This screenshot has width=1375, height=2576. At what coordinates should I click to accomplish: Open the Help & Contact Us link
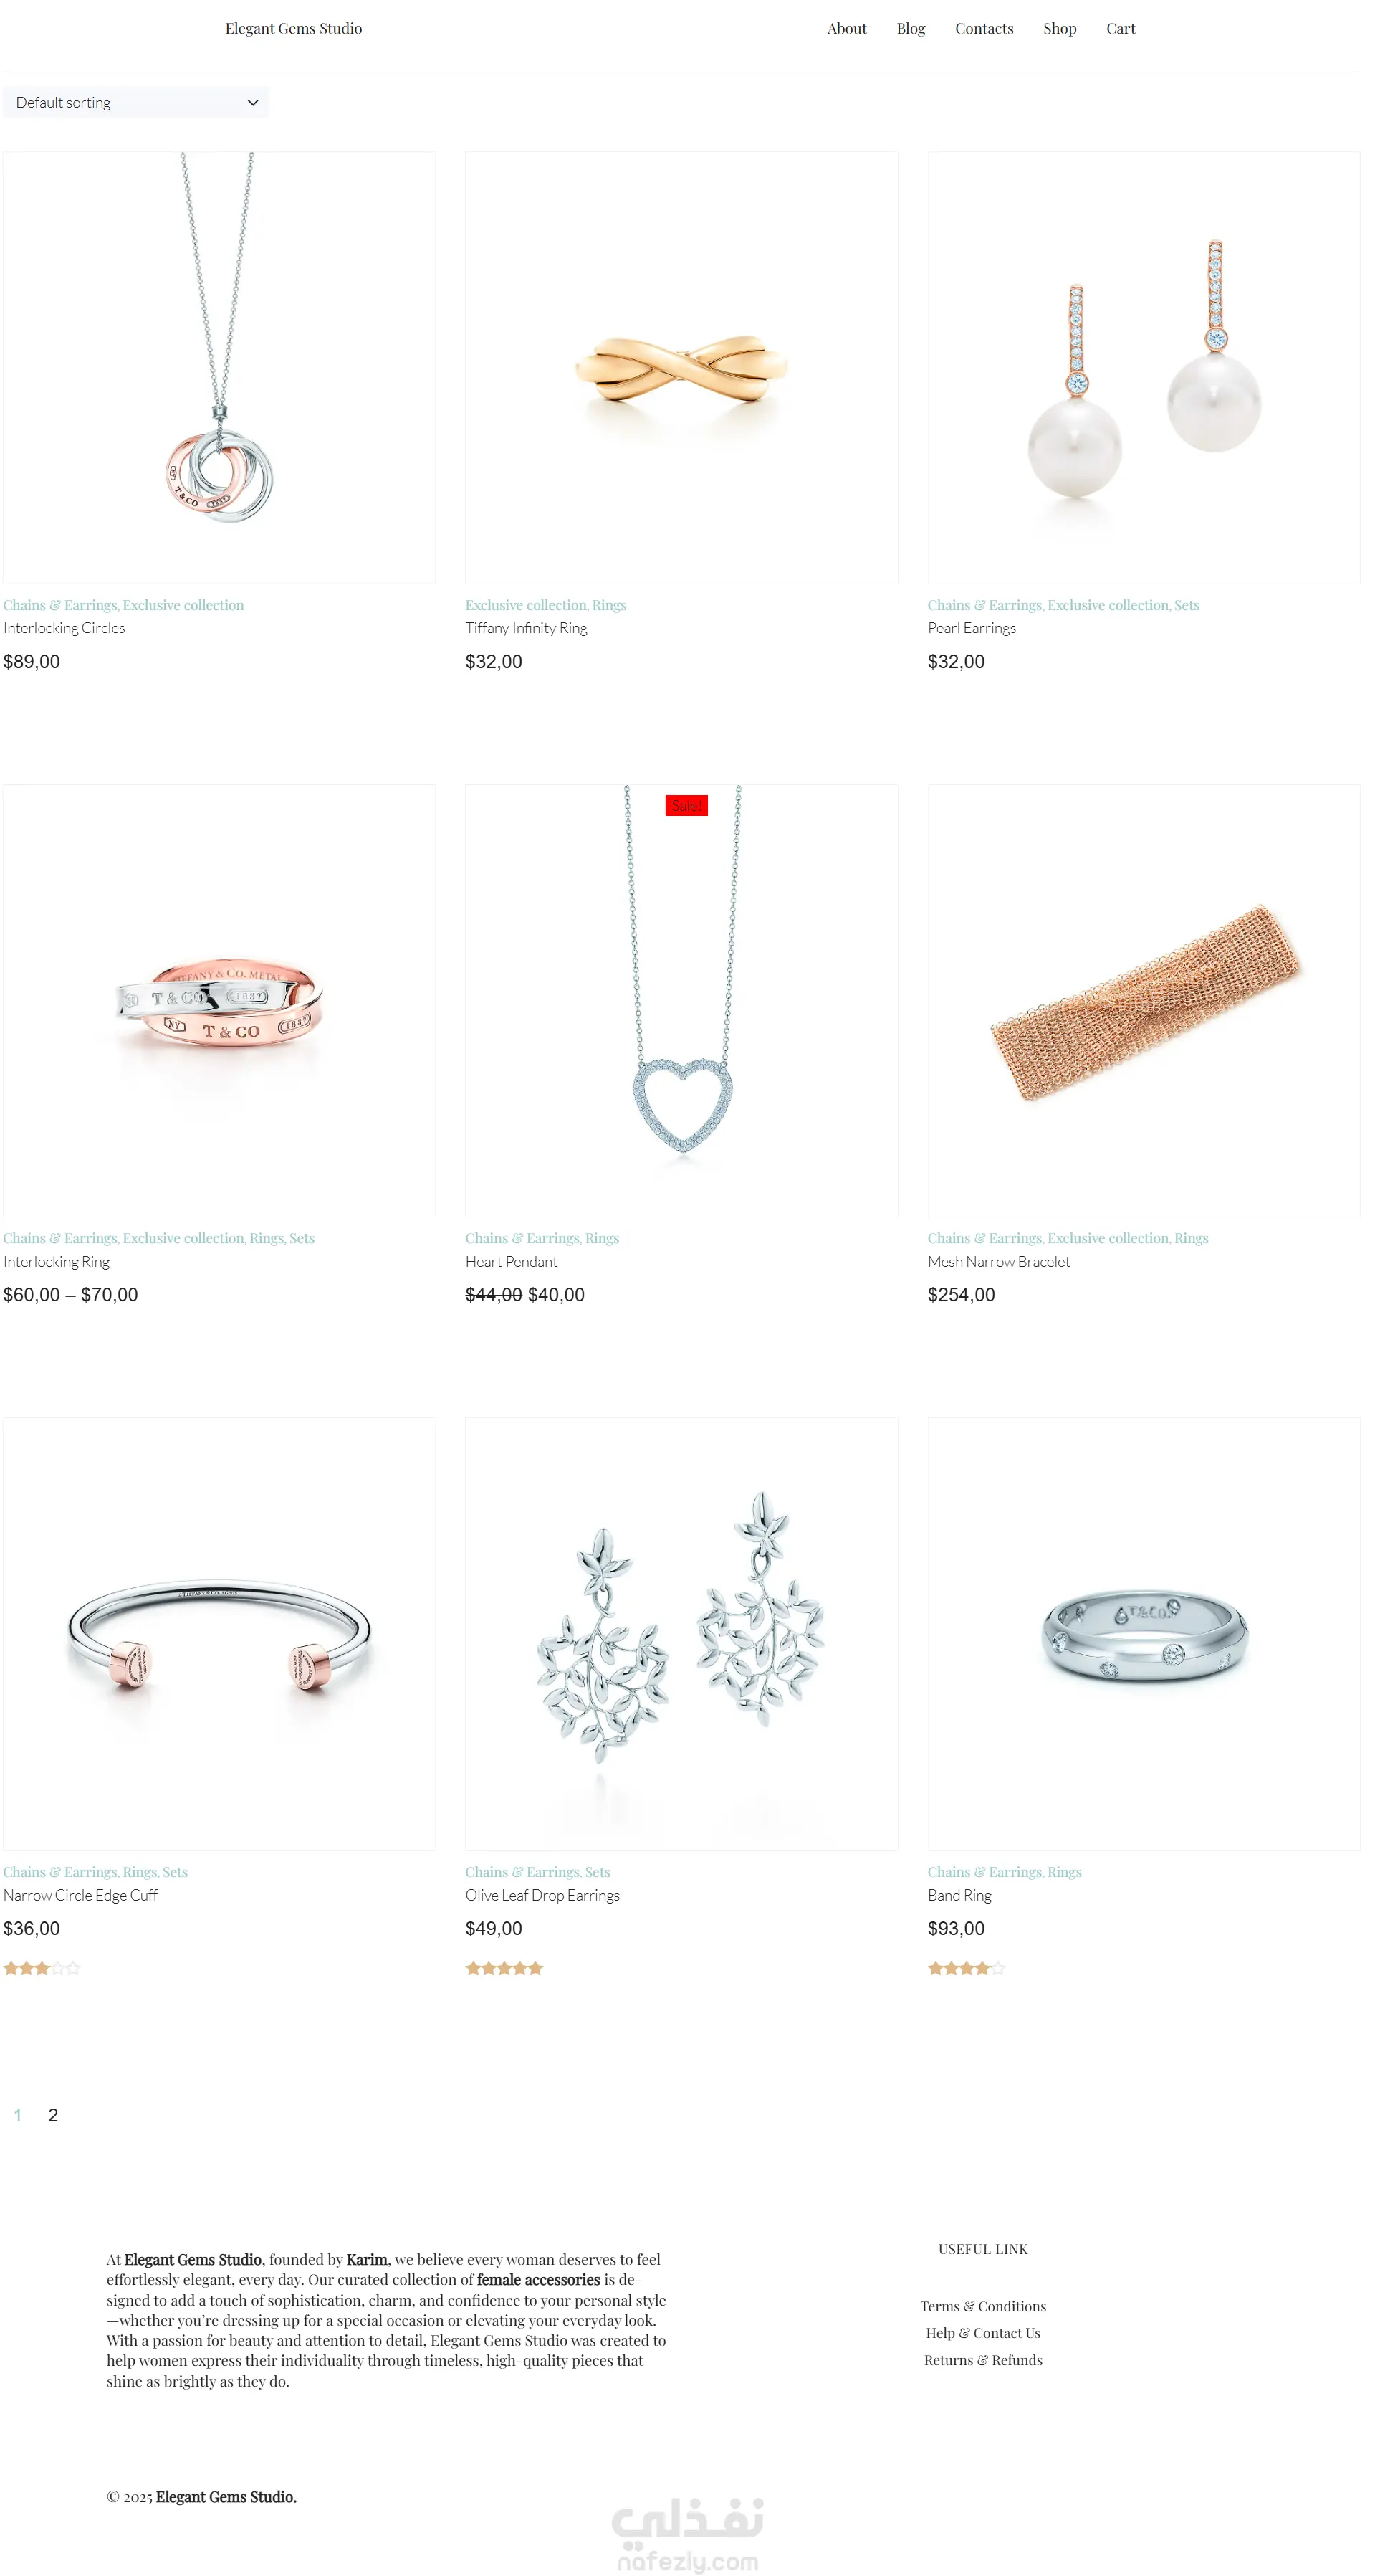coord(983,2333)
